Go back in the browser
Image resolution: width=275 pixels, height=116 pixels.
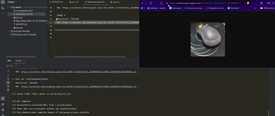pos(142,3)
